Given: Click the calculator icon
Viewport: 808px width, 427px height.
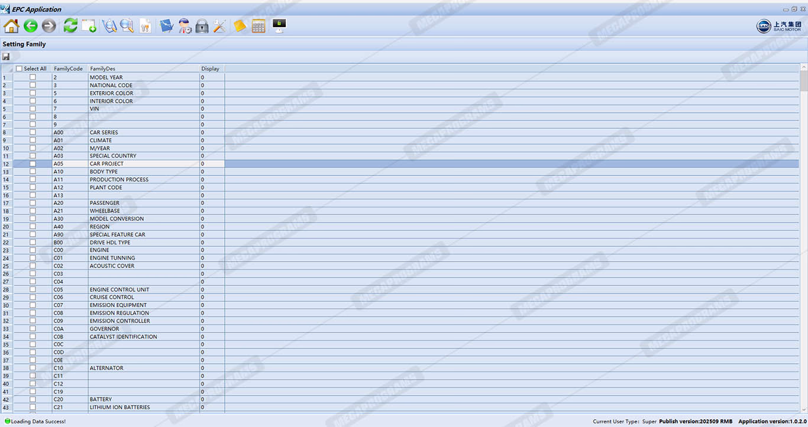Looking at the screenshot, I should coord(258,26).
